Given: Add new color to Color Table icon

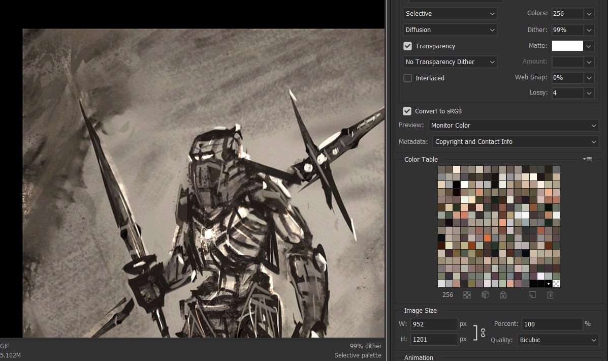Looking at the screenshot, I should [532, 295].
